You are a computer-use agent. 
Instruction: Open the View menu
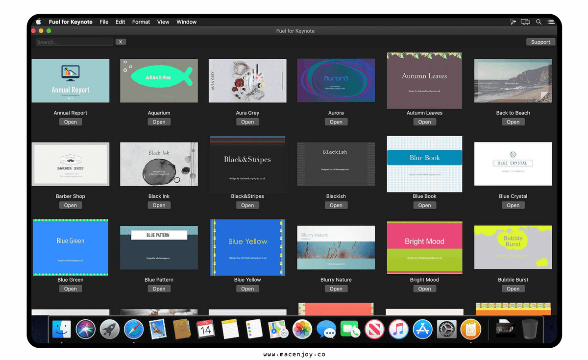pyautogui.click(x=163, y=22)
